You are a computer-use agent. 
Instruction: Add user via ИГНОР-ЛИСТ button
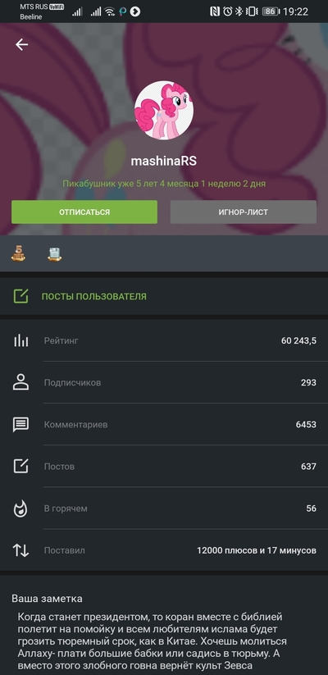point(244,212)
